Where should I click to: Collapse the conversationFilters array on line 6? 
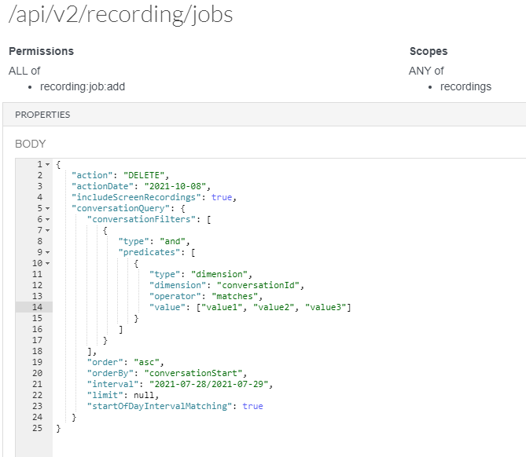click(48, 219)
